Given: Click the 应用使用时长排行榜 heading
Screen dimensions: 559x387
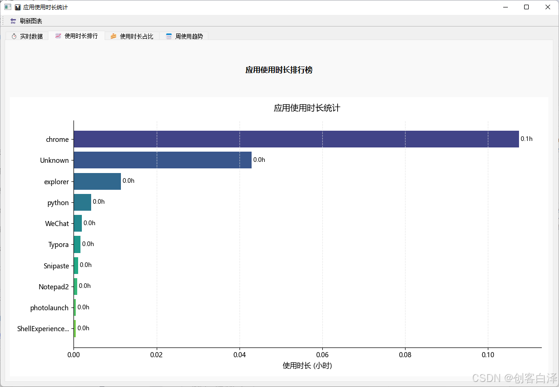Looking at the screenshot, I should [x=279, y=70].
